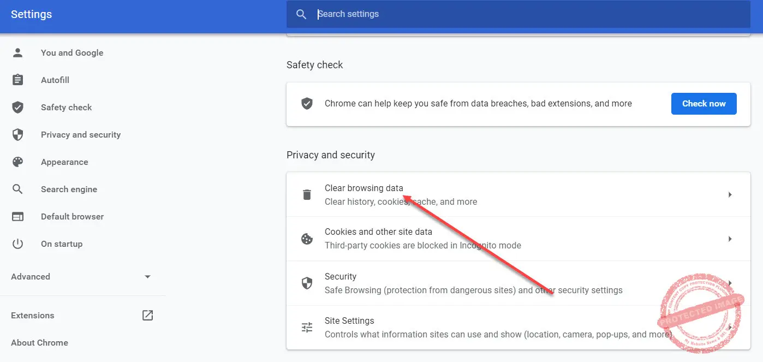The width and height of the screenshot is (763, 362).
Task: Click the Default browser window icon
Action: pyautogui.click(x=18, y=217)
